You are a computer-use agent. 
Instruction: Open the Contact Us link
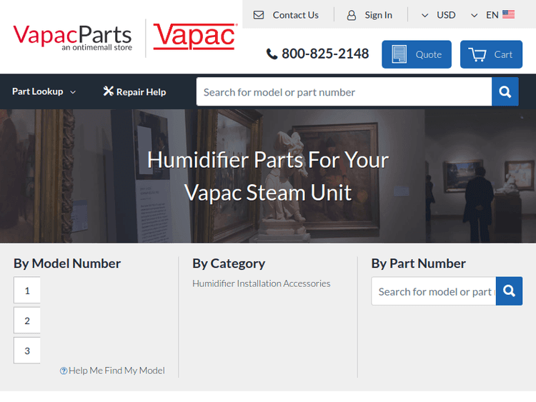pyautogui.click(x=295, y=15)
